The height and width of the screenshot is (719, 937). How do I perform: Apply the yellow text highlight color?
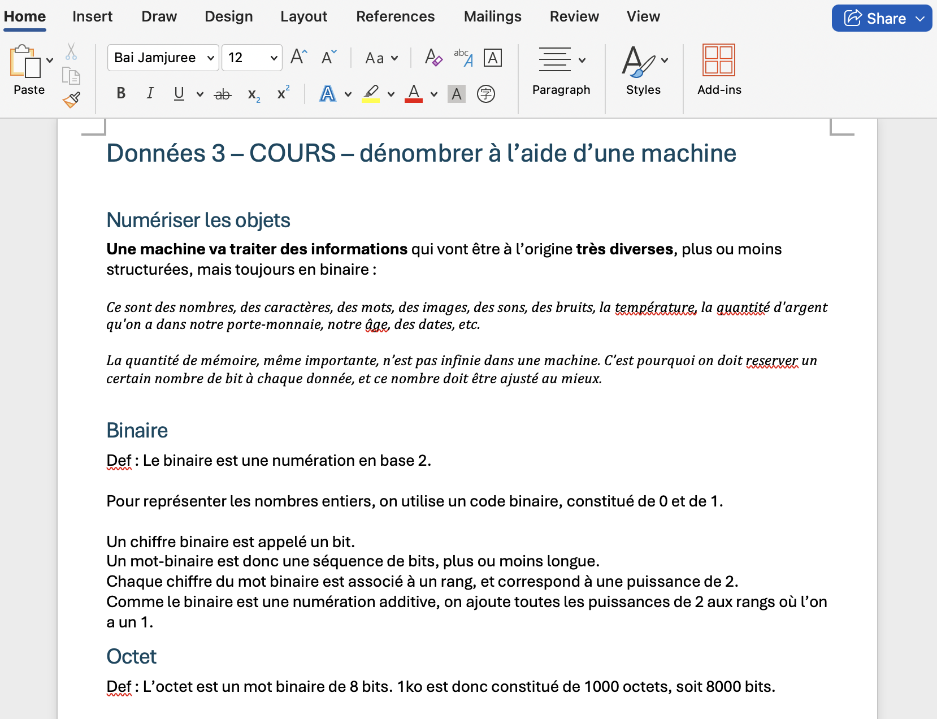pos(371,93)
